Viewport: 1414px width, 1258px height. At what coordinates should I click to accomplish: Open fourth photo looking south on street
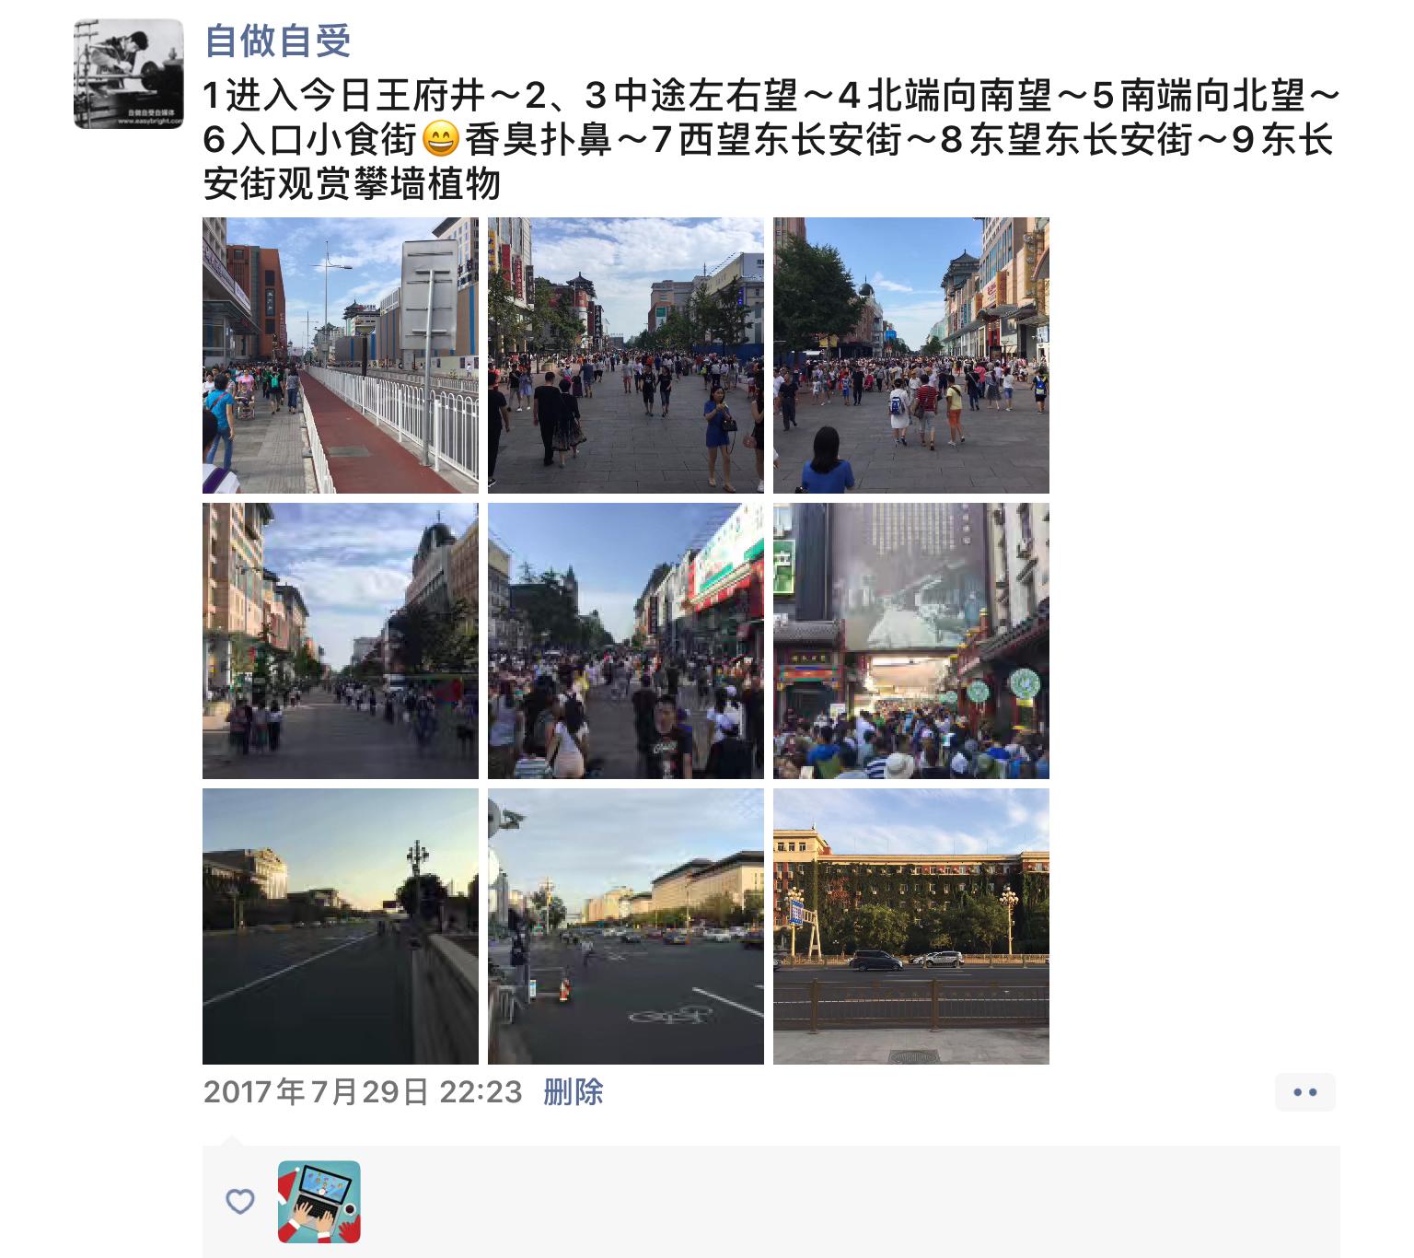[341, 641]
